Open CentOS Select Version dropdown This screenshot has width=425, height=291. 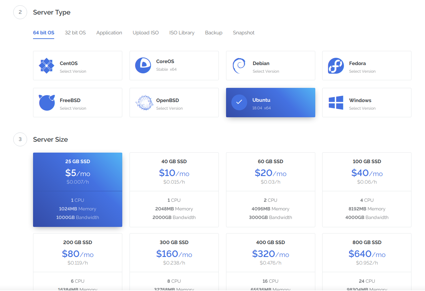(x=73, y=71)
